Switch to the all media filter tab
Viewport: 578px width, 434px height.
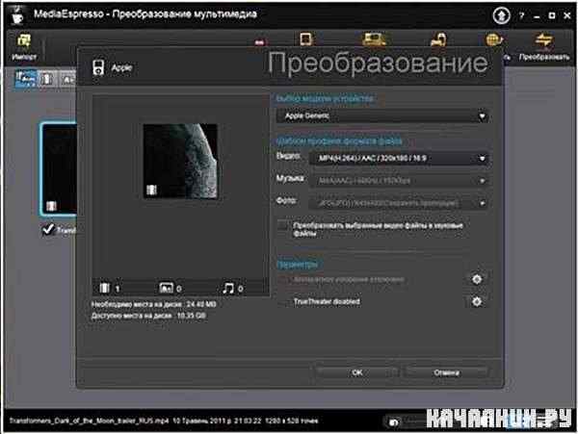(x=26, y=79)
